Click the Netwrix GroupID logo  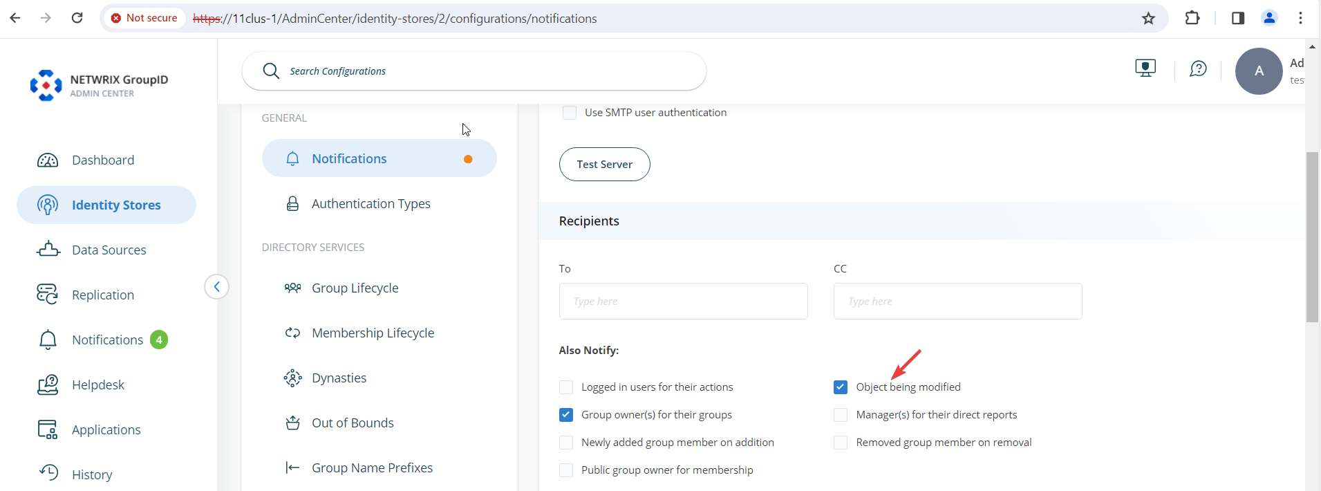[x=100, y=85]
